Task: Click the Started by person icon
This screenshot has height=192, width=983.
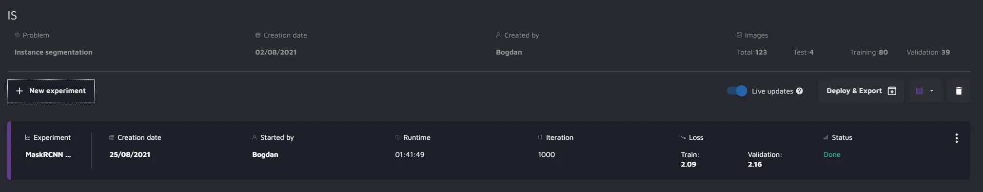Action: click(x=255, y=138)
